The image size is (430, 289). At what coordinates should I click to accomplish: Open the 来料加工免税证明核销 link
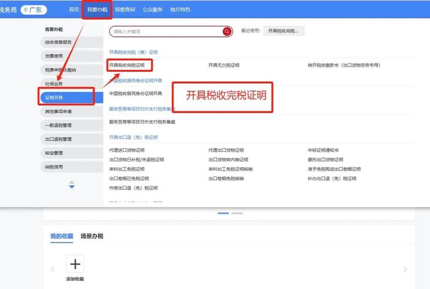(230, 169)
